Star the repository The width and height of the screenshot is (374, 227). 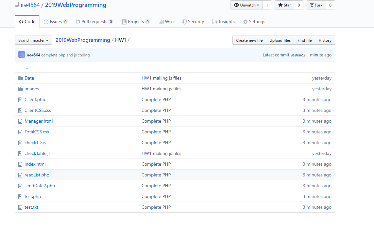[x=284, y=5]
